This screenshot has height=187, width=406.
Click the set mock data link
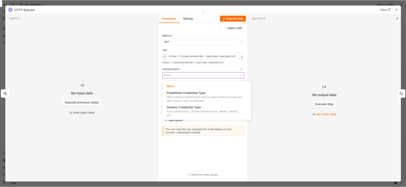click(326, 114)
